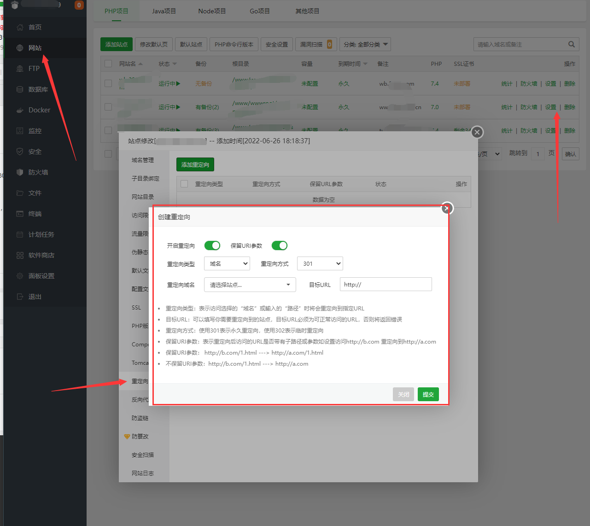Viewport: 590px width, 526px height.
Task: Select 网站日志 in site settings menu
Action: pyautogui.click(x=143, y=473)
